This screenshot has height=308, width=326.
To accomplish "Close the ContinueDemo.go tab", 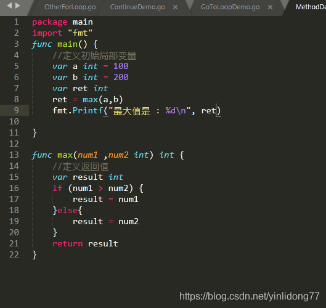I will tap(176, 7).
